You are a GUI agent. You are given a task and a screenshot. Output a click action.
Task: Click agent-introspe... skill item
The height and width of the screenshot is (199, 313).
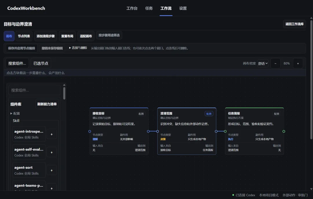[29, 134]
